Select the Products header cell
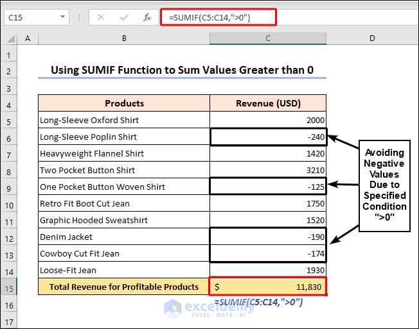Screen dimensions: 419x329 pos(123,103)
